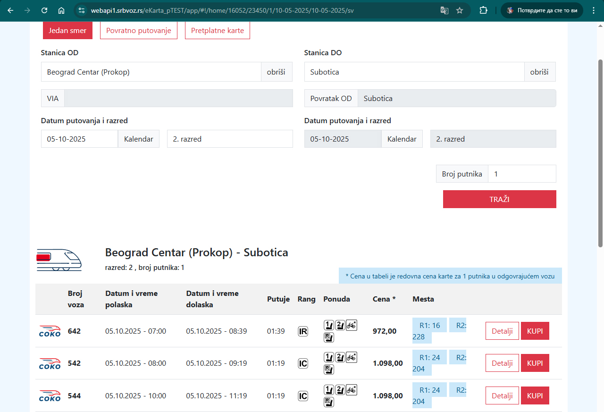Select the Jedan smer trip type

click(x=67, y=31)
